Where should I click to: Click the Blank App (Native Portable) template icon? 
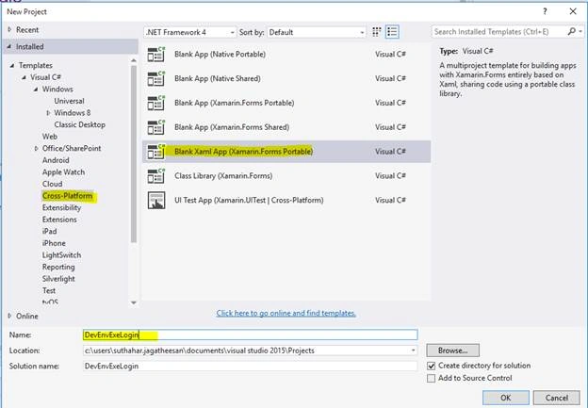click(156, 55)
